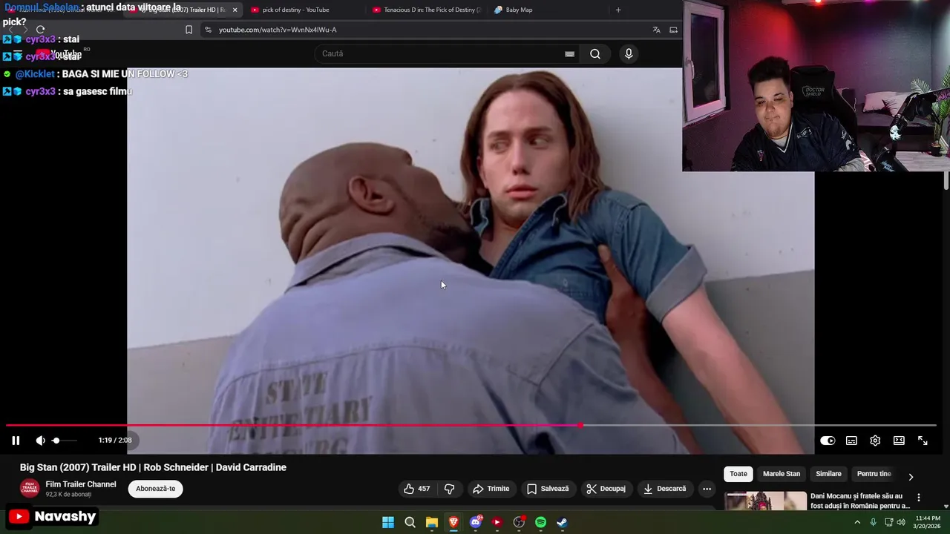Switch the player to theater mode
Image resolution: width=950 pixels, height=534 pixels.
899,441
